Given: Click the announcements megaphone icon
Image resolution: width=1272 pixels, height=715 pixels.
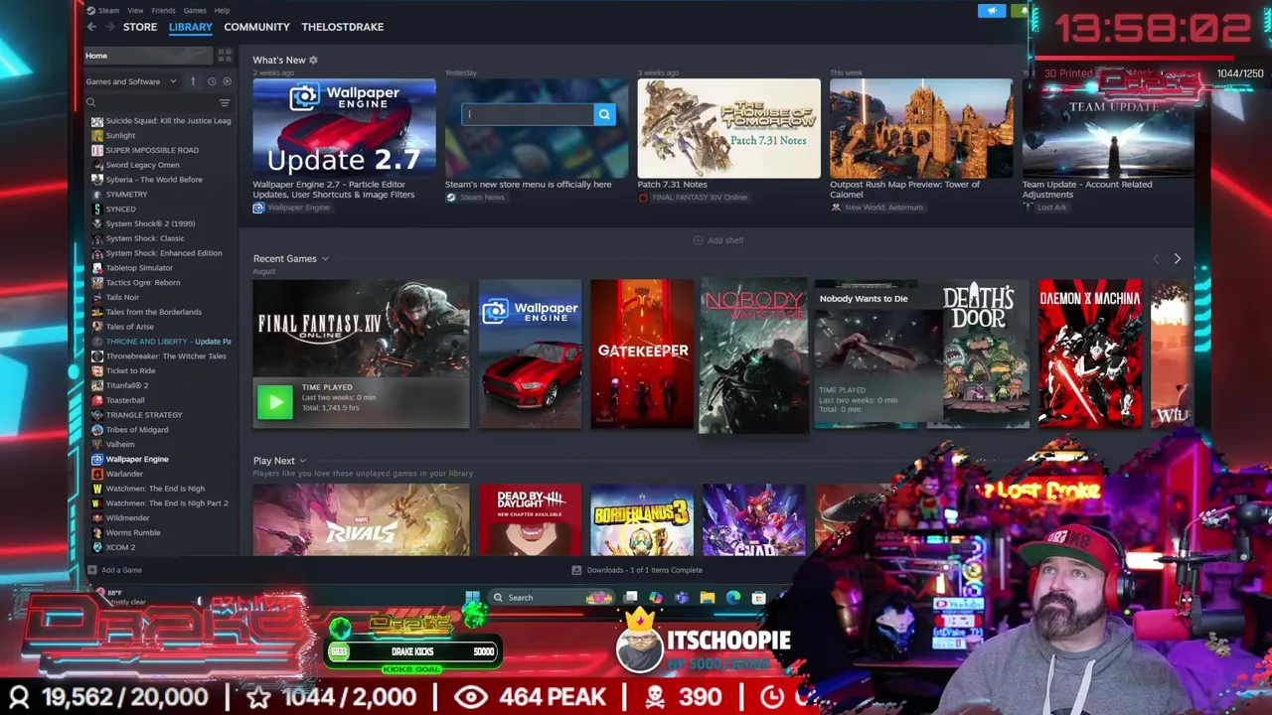Looking at the screenshot, I should [991, 11].
